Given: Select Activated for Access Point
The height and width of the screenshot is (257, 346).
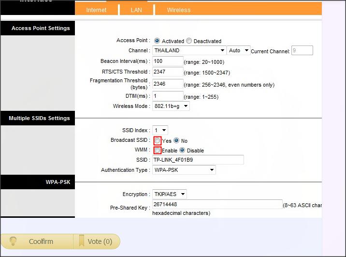Looking at the screenshot, I should [157, 41].
